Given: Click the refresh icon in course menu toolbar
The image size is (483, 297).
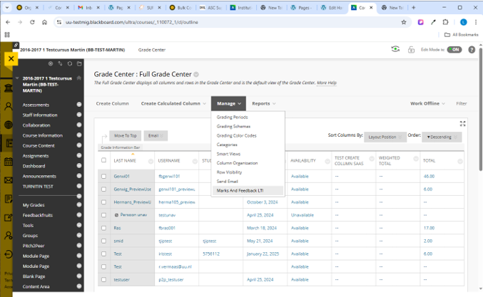Looking at the screenshot, I should click(x=70, y=63).
